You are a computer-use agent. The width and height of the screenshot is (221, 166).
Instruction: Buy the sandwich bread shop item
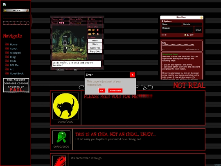tap(90, 34)
